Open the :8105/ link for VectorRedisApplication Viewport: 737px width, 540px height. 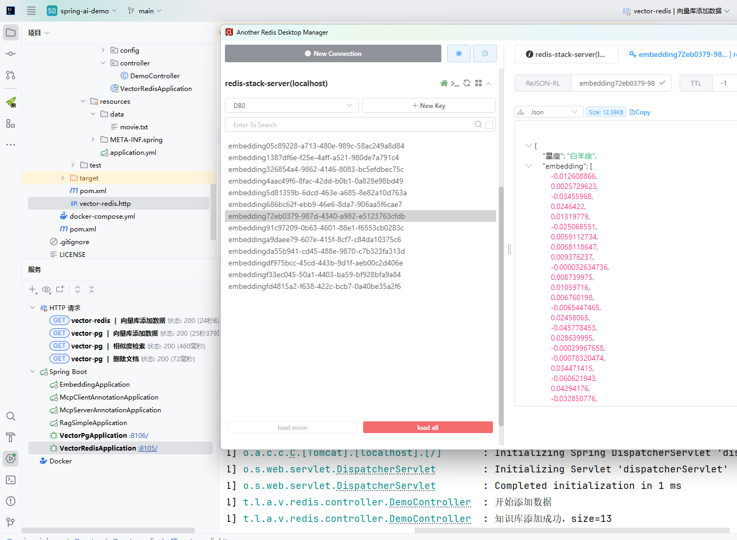tap(148, 448)
